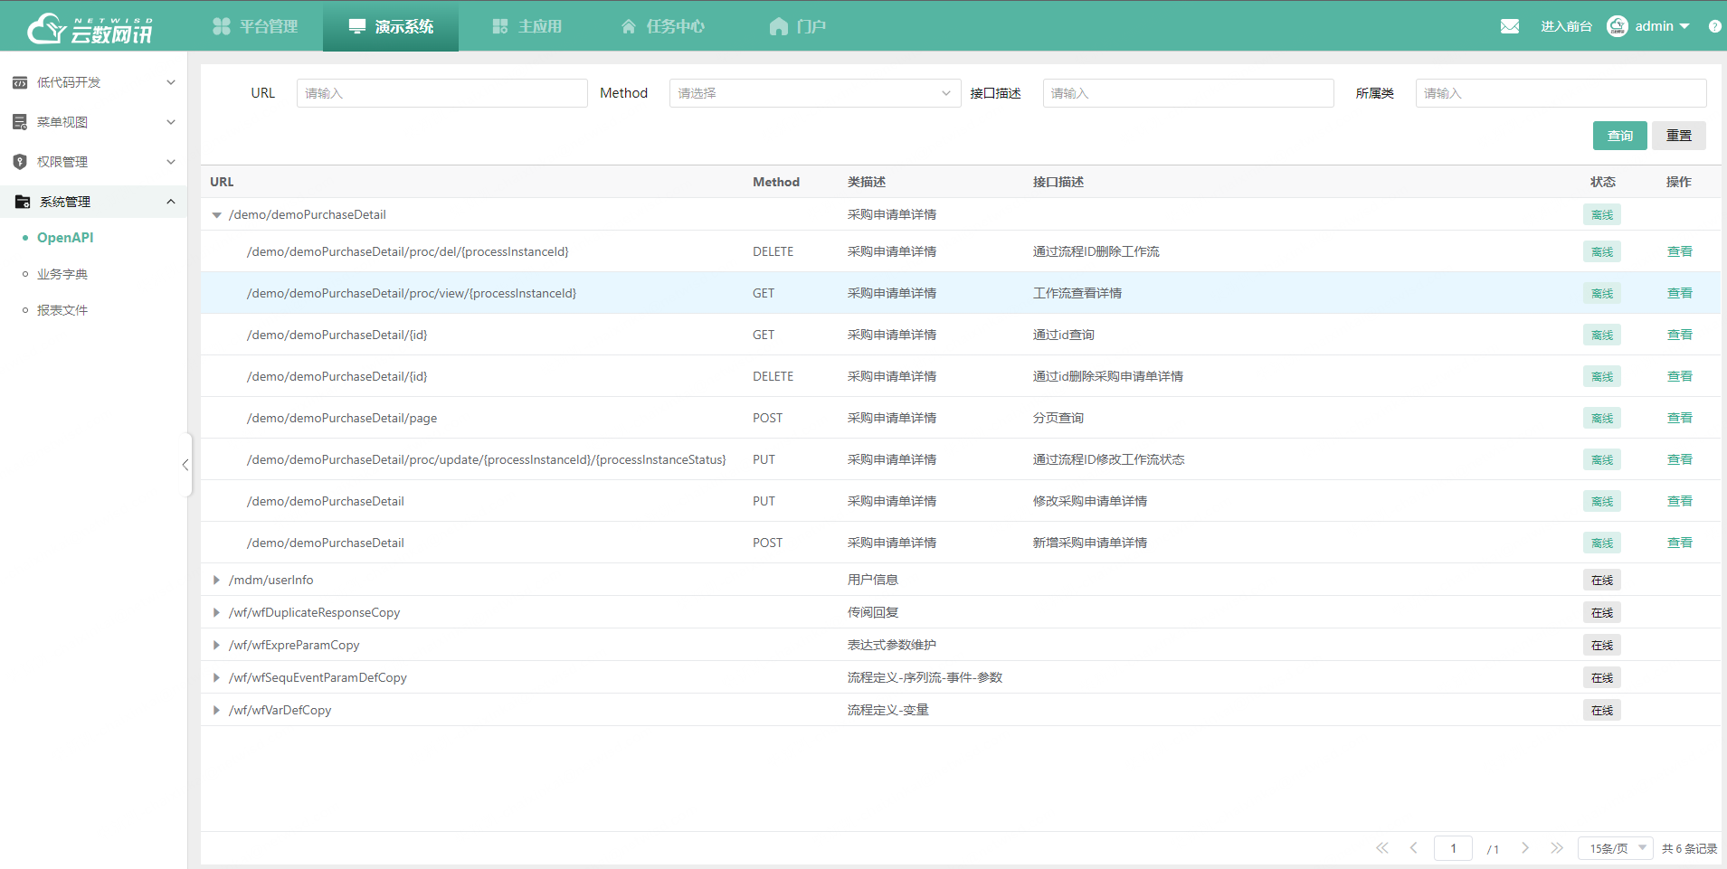Open the message envelope icon
The width and height of the screenshot is (1727, 869).
pos(1509,25)
